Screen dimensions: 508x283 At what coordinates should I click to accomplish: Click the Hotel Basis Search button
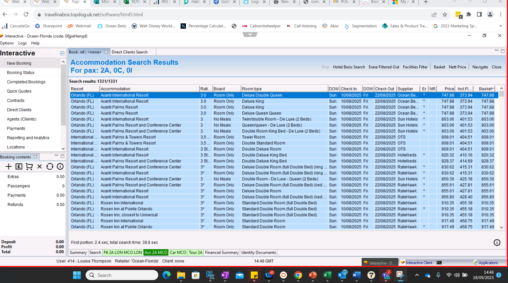coord(349,67)
